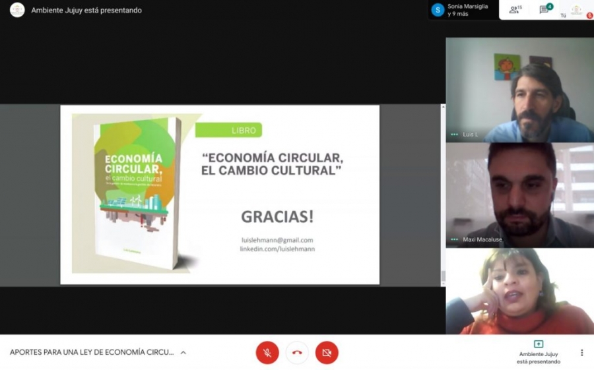Open the chat messages icon
The height and width of the screenshot is (370, 594).
tap(545, 9)
